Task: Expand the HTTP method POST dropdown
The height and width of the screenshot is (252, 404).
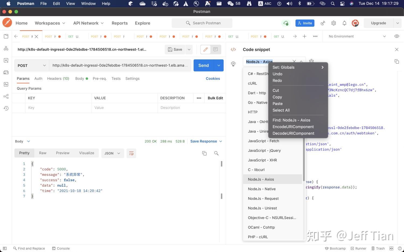Action: (x=32, y=66)
